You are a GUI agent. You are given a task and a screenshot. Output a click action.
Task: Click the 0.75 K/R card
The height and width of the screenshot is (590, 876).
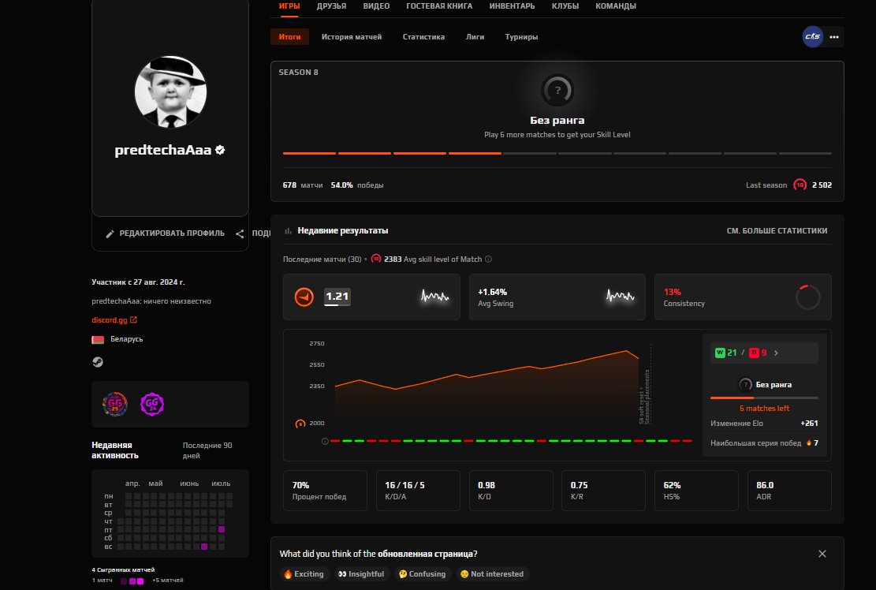[x=603, y=491]
